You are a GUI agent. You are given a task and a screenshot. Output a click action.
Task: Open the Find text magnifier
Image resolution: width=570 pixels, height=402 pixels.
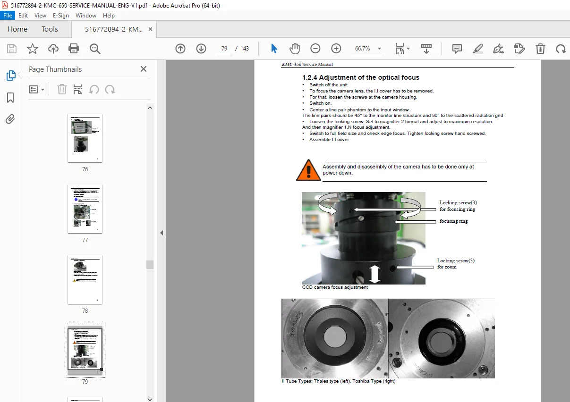pyautogui.click(x=95, y=49)
